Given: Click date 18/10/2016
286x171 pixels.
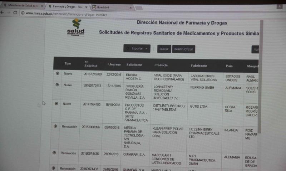Looking at the screenshot, I should coord(113,105).
